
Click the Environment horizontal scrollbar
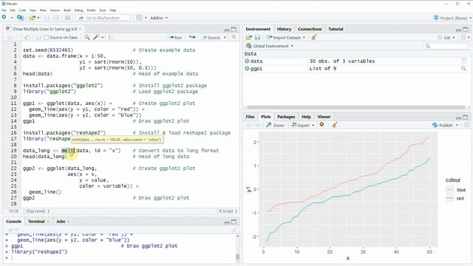tap(356, 107)
